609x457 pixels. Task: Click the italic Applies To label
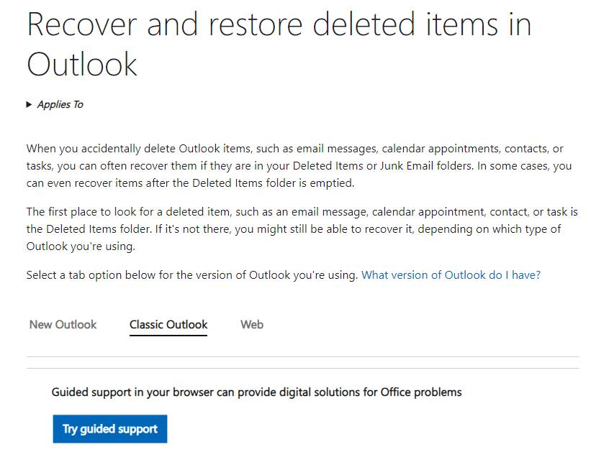[x=60, y=104]
